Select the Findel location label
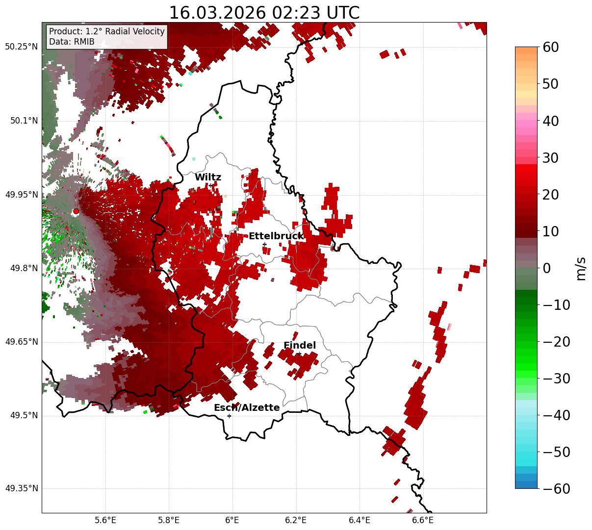This screenshot has width=592, height=530. pos(300,346)
